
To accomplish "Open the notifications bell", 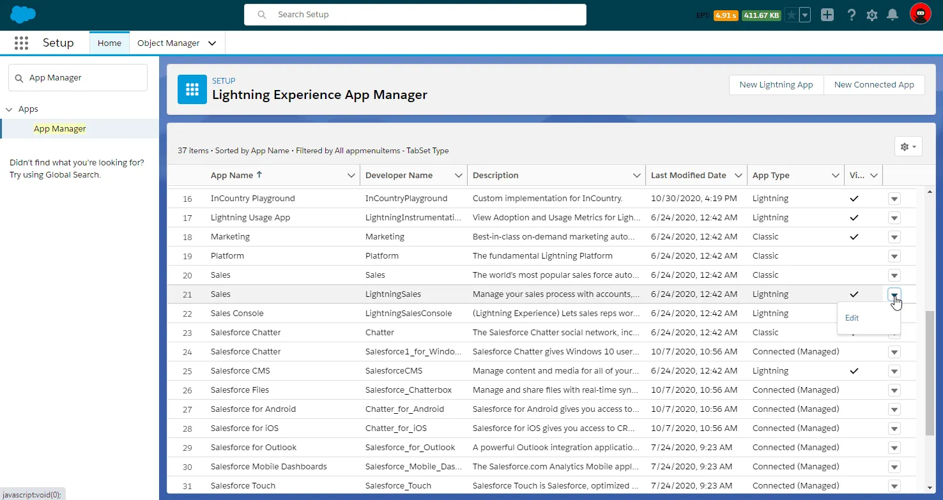I will click(x=893, y=15).
